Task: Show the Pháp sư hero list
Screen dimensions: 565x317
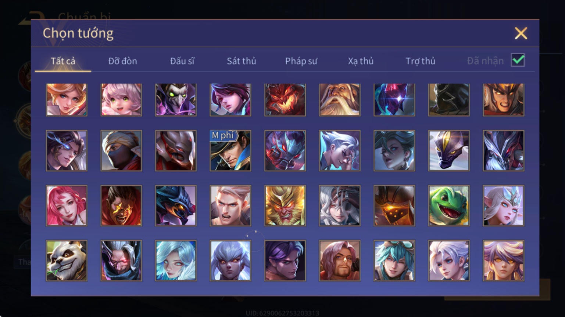Action: pyautogui.click(x=301, y=61)
